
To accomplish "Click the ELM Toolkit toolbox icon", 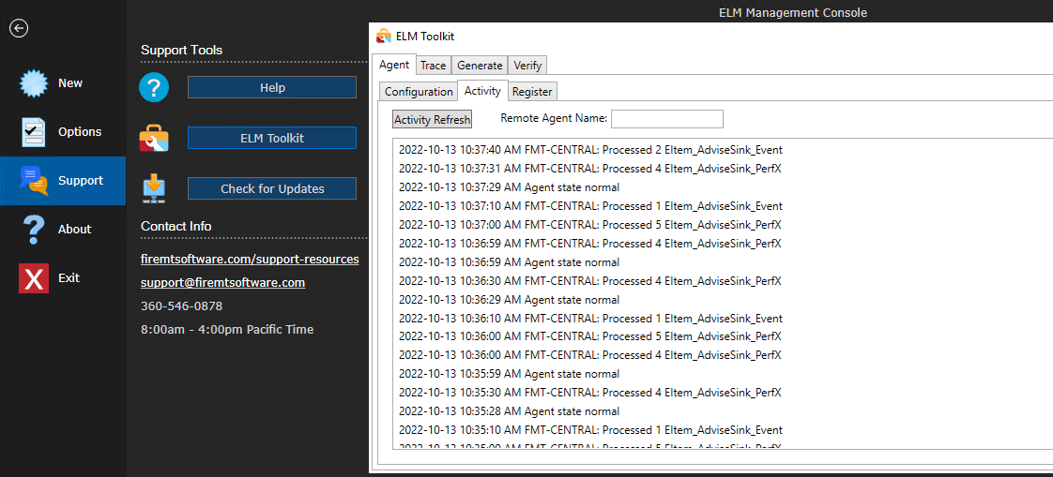I will [154, 138].
